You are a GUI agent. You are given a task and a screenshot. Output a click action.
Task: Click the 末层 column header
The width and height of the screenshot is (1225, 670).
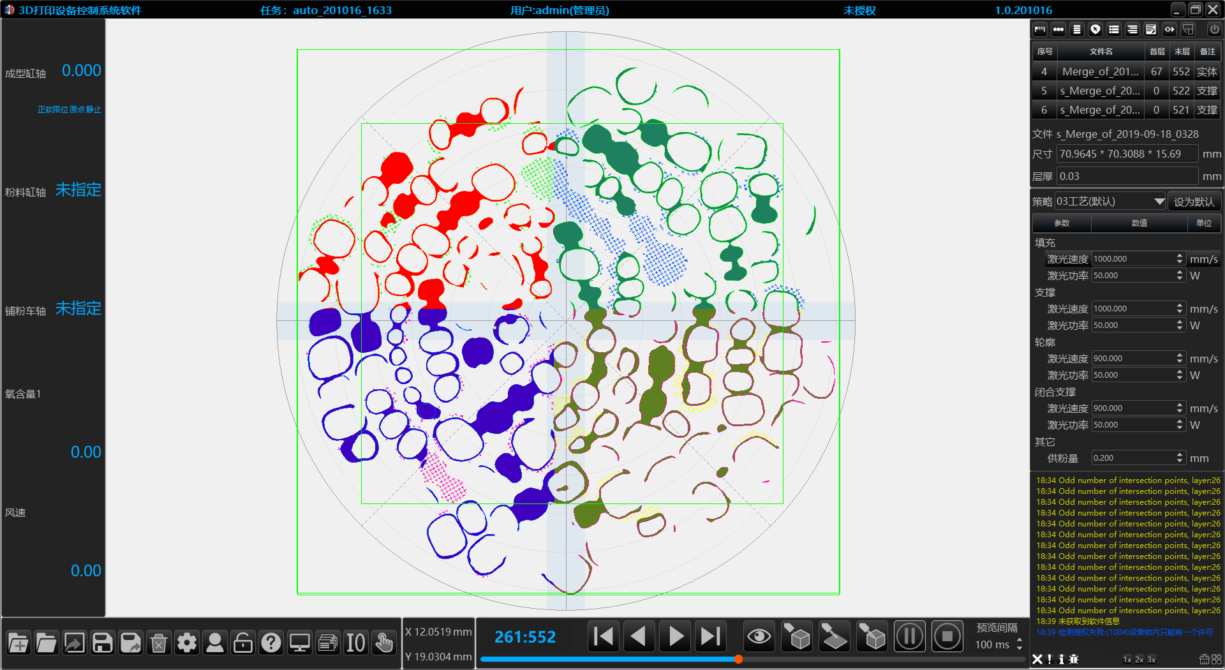[x=1182, y=52]
